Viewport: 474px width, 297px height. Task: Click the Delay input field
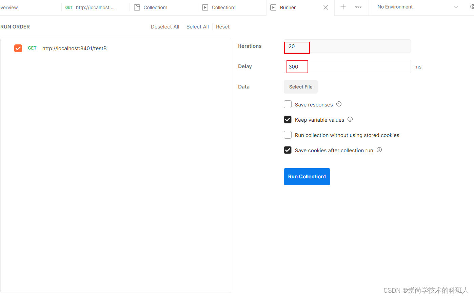[347, 66]
